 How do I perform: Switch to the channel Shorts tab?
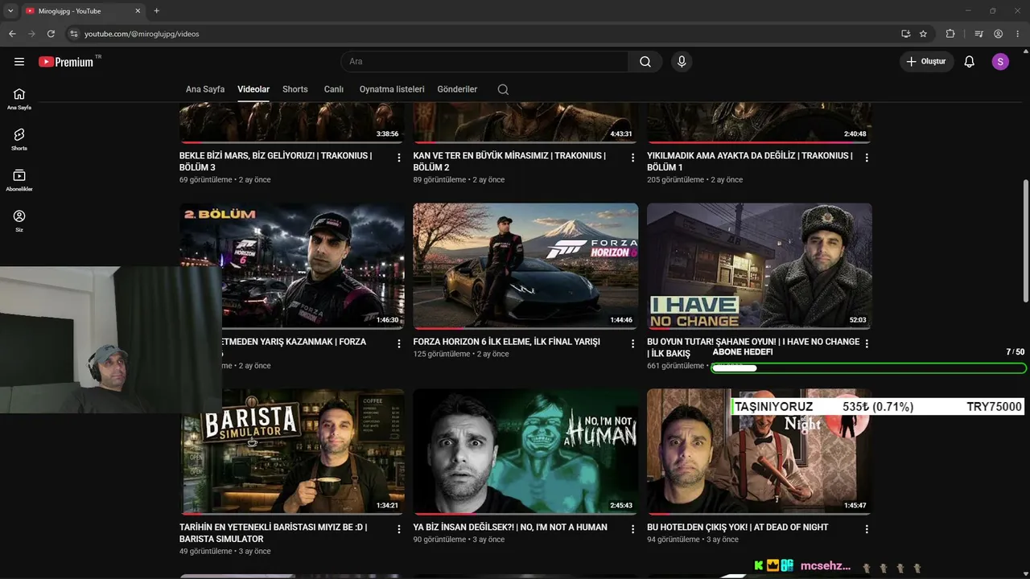pos(295,89)
